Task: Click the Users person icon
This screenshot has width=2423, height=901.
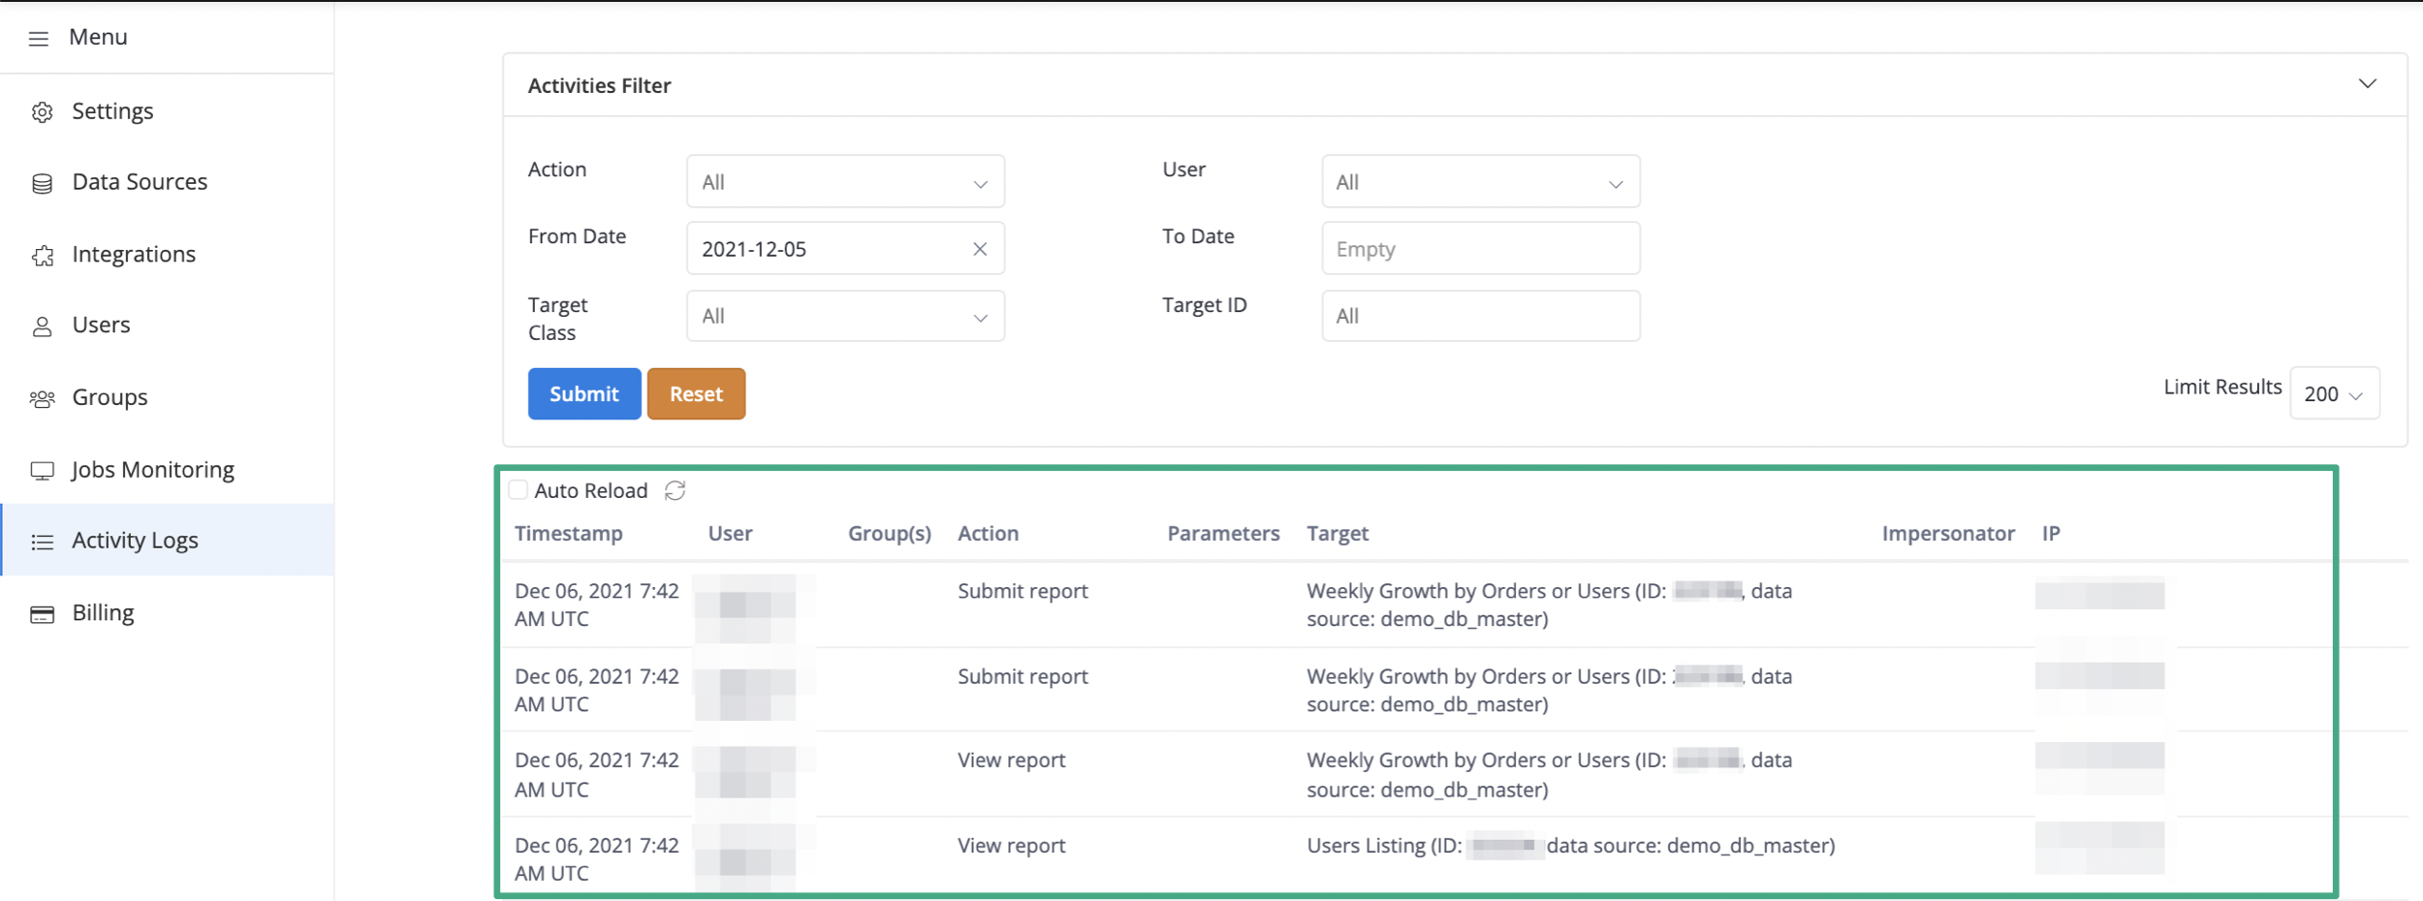Action: [x=42, y=326]
